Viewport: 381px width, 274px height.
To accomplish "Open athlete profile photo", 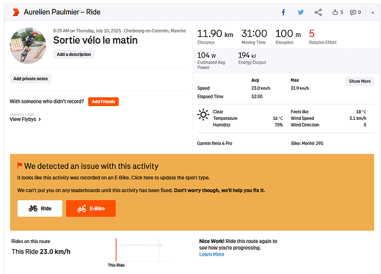I will [28, 46].
